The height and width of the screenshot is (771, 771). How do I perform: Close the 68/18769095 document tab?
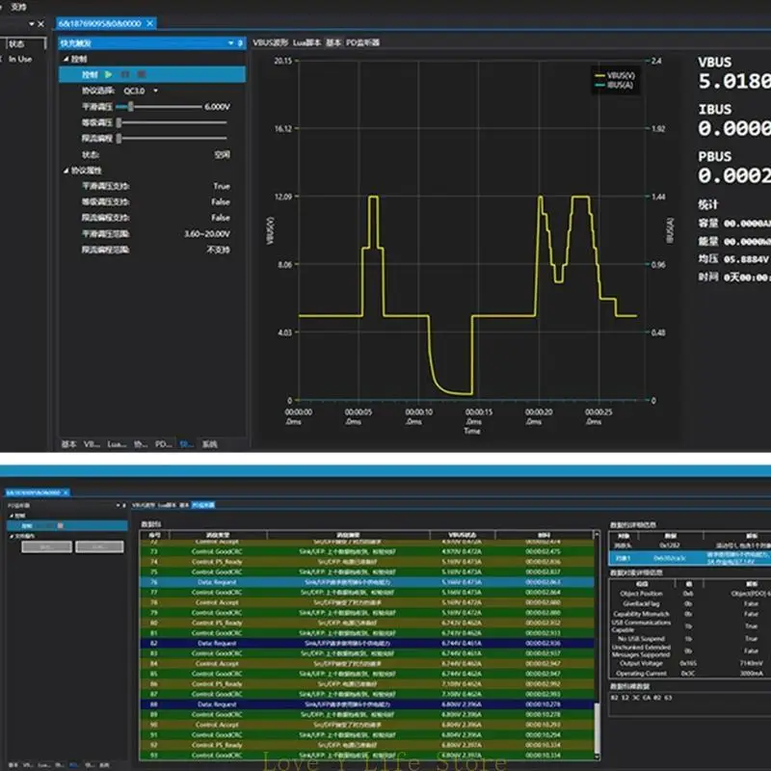(150, 23)
